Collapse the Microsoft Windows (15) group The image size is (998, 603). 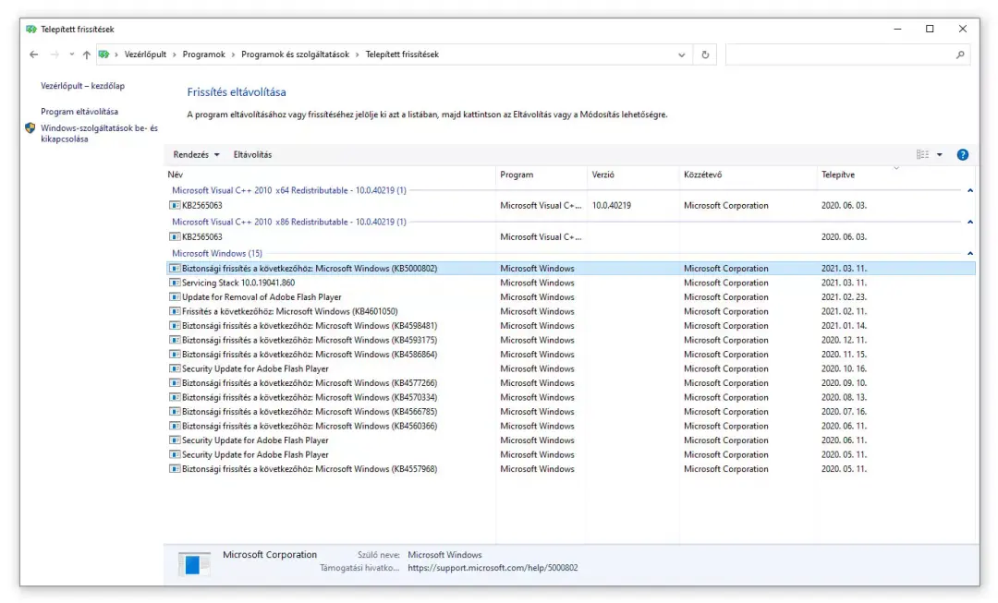(970, 253)
